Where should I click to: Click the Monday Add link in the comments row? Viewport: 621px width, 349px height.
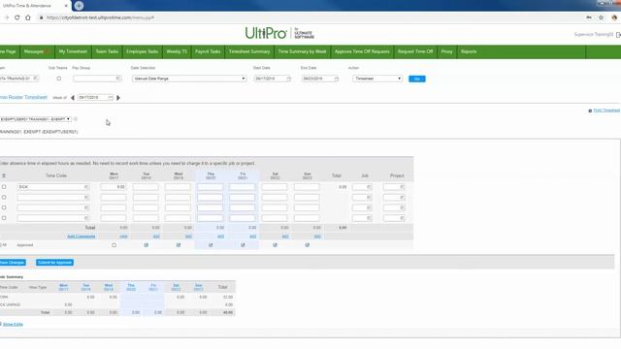pyautogui.click(x=123, y=237)
